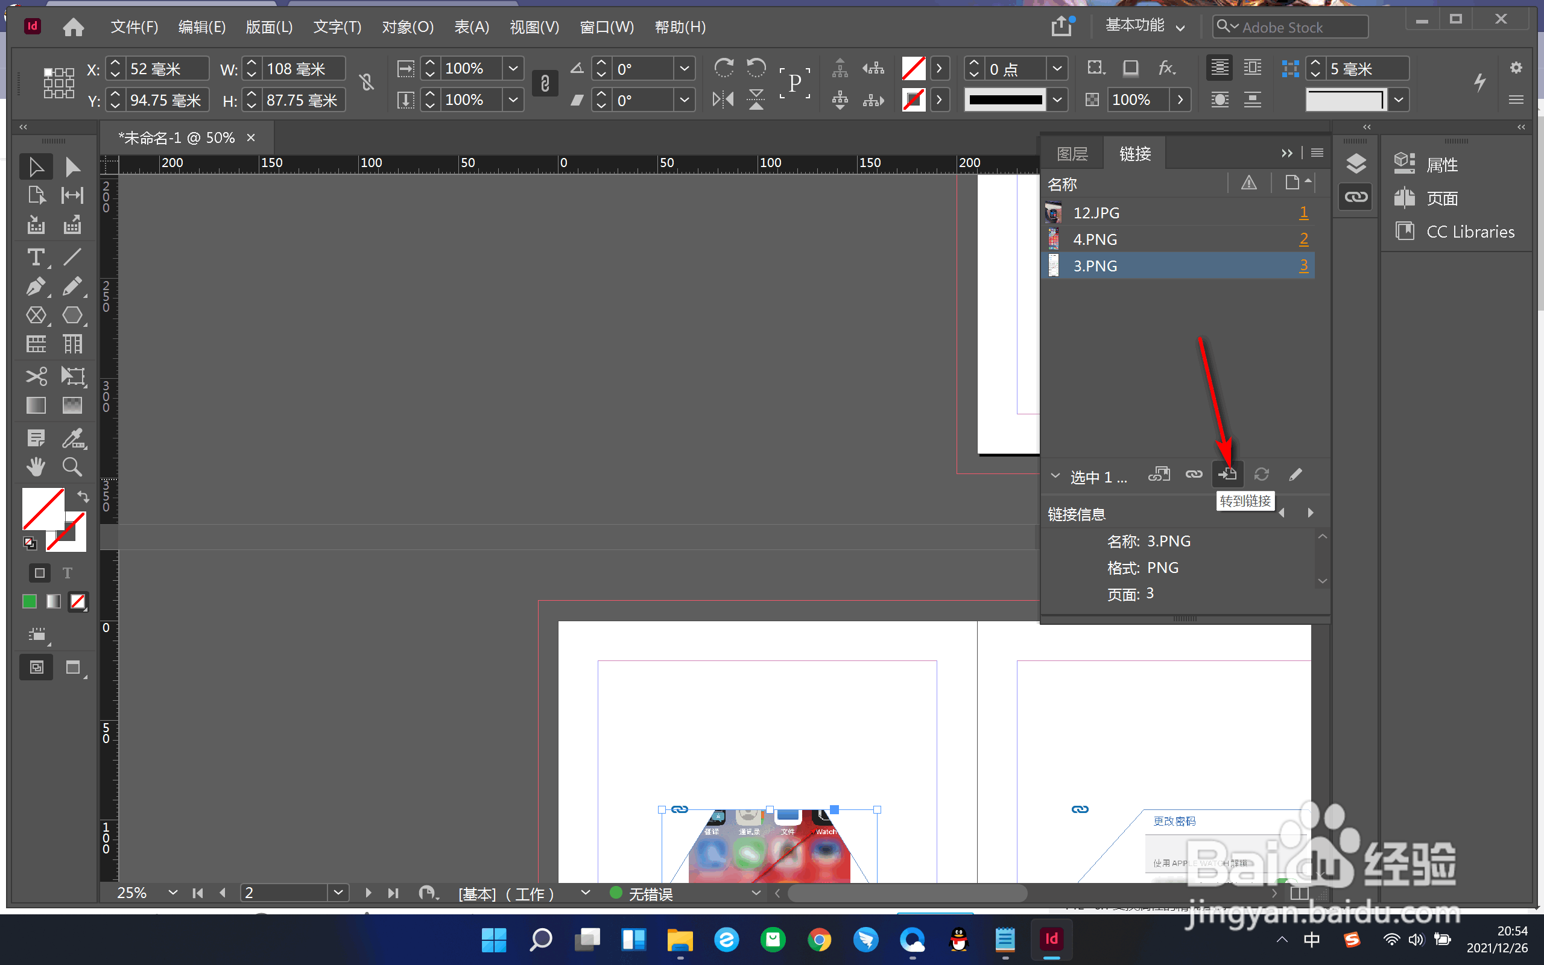This screenshot has width=1544, height=965.
Task: Toggle formatting affects text button
Action: pyautogui.click(x=68, y=573)
